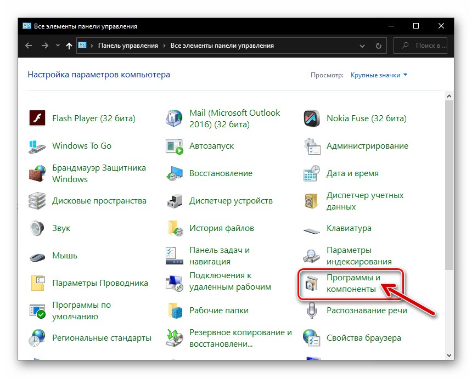Open the Device Manager icon
The width and height of the screenshot is (472, 378).
(x=174, y=201)
